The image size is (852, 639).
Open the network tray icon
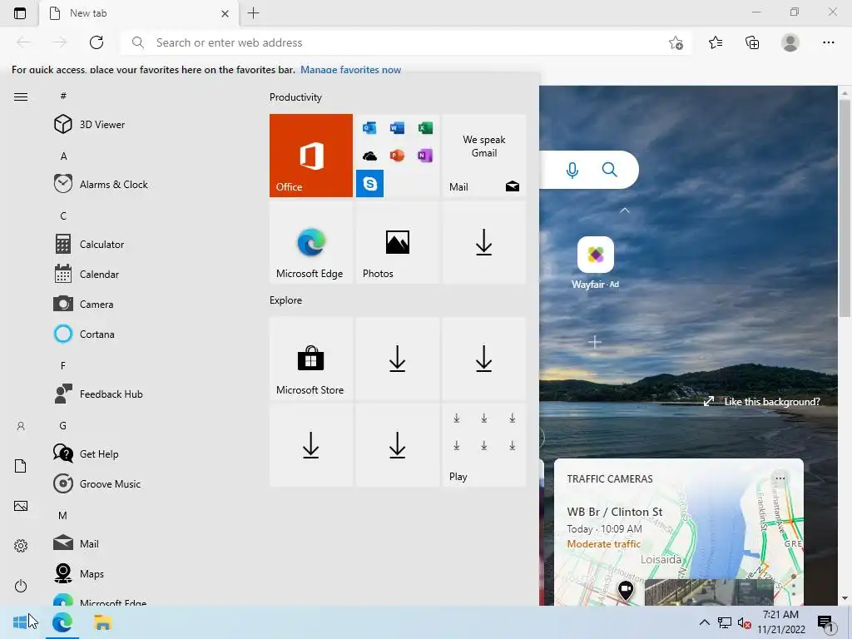725,622
